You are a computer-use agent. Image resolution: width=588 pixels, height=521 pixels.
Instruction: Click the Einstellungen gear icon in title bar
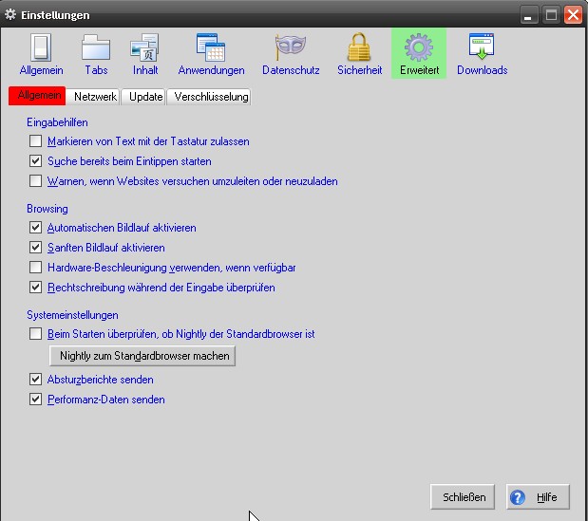[10, 14]
